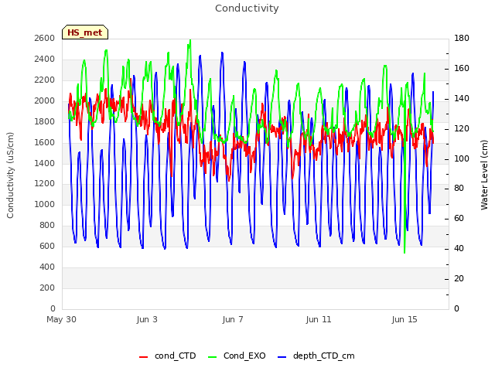Click the Jun 11 date tick label
This screenshot has height=371, width=495.
click(319, 319)
